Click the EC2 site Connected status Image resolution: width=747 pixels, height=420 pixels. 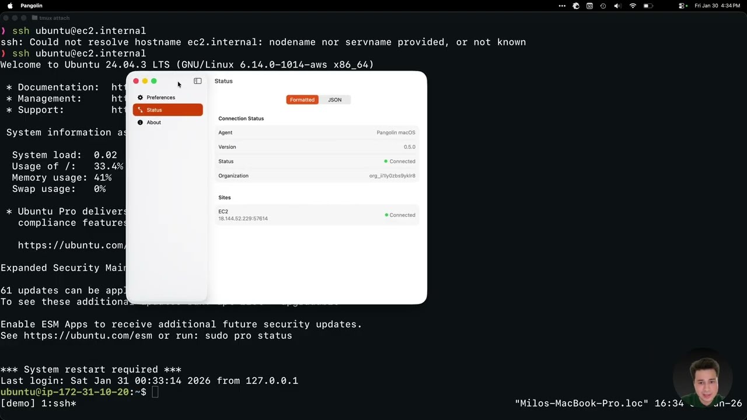coord(400,215)
